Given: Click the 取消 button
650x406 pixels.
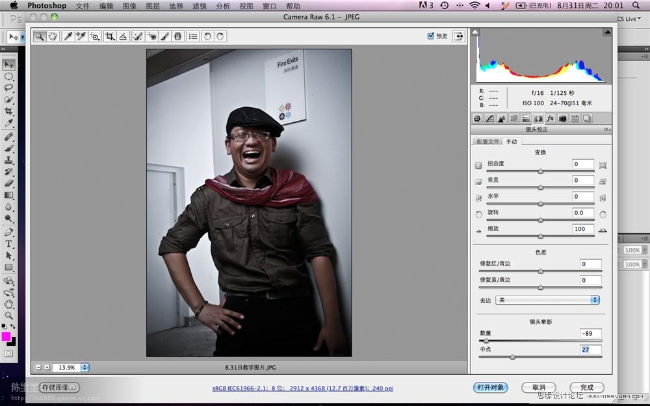Looking at the screenshot, I should (x=538, y=387).
